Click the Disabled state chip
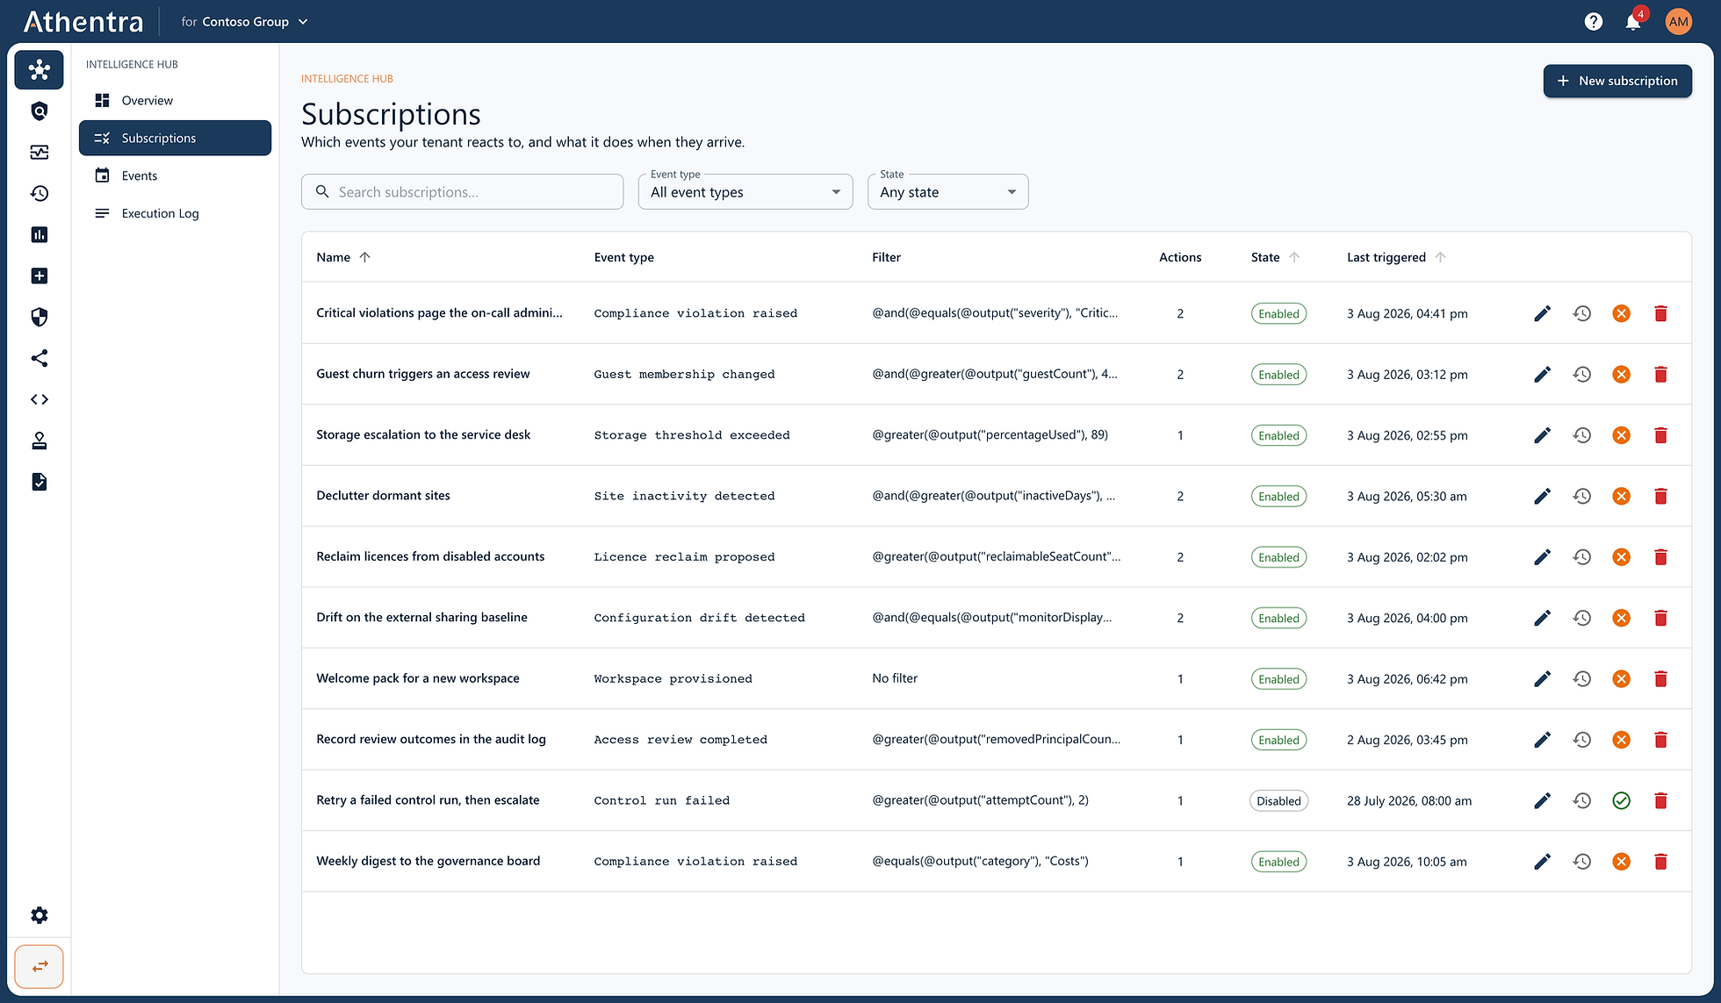Screen dimensions: 1721x1003 pyautogui.click(x=1278, y=800)
